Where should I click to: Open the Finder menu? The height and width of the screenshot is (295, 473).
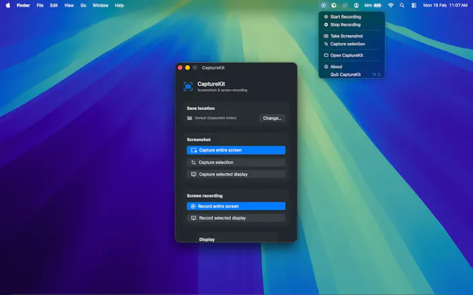click(24, 5)
